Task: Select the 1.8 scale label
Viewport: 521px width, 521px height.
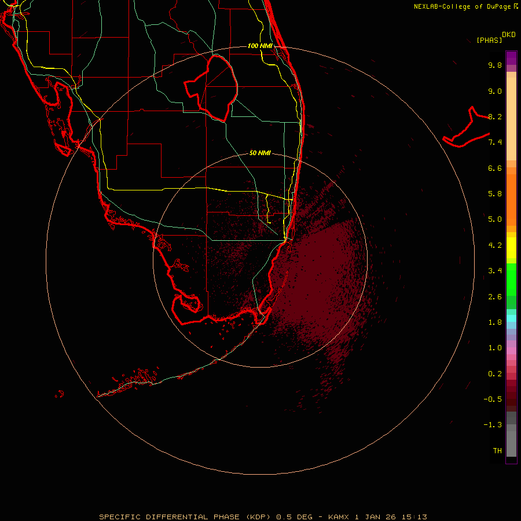Action: (495, 322)
